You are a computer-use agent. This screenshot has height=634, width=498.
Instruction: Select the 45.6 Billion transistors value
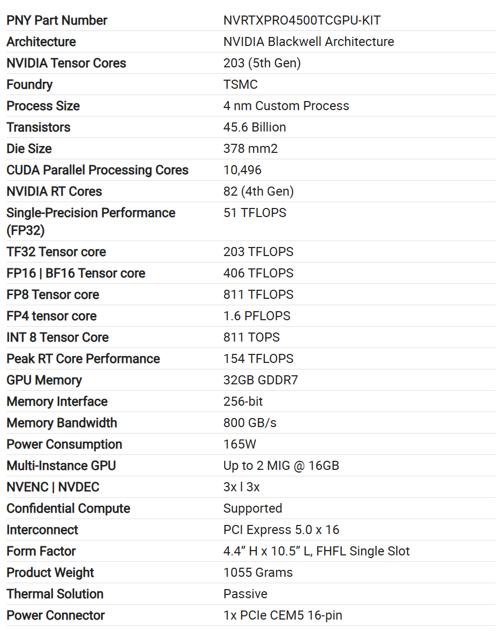255,127
